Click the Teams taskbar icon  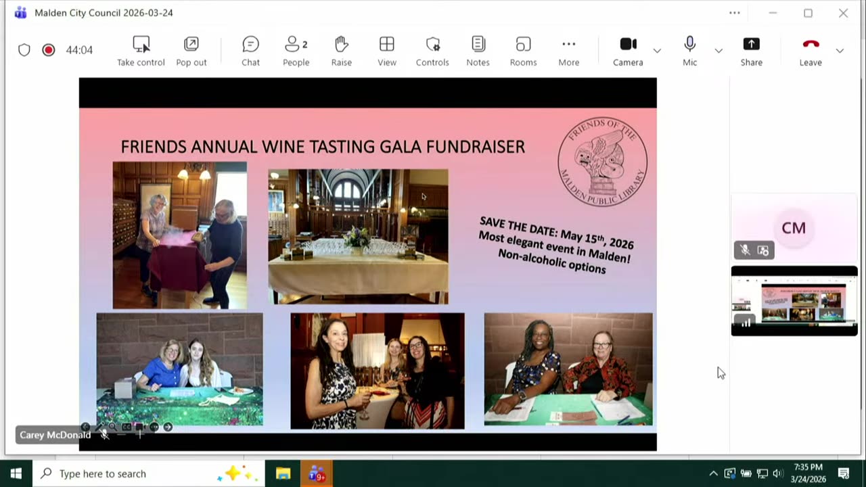click(x=317, y=473)
